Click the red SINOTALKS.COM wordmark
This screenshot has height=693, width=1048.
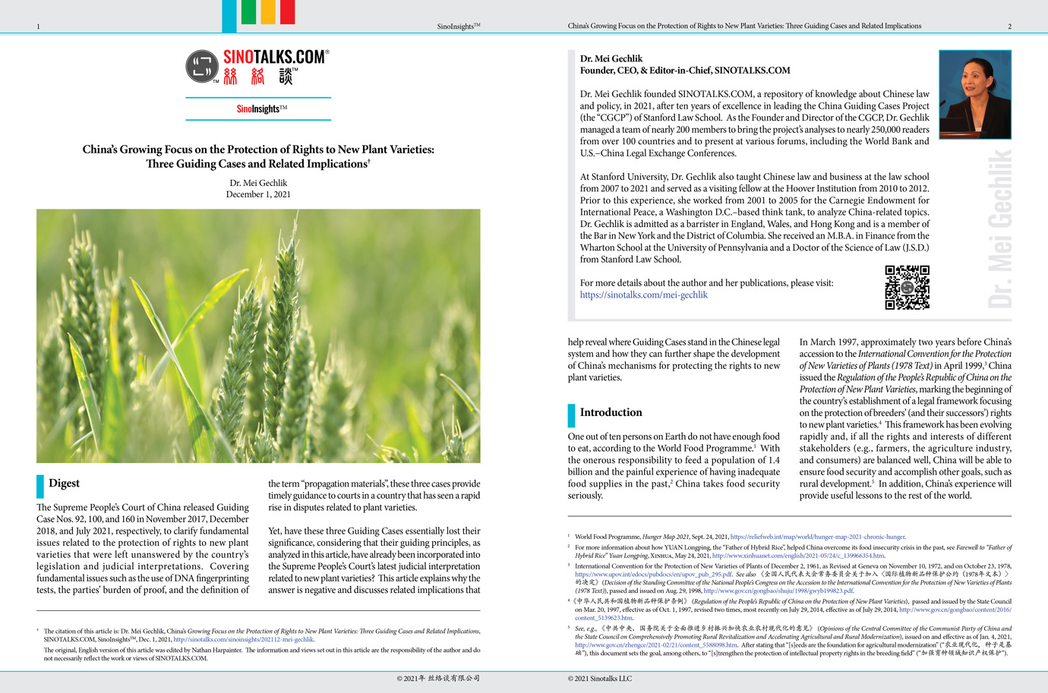pos(276,58)
